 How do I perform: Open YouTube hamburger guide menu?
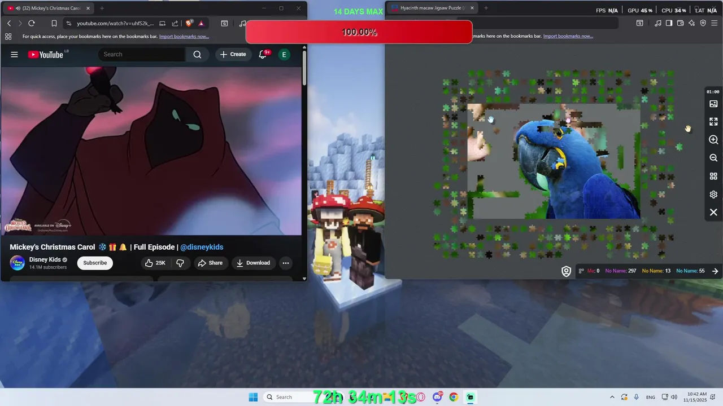14,55
